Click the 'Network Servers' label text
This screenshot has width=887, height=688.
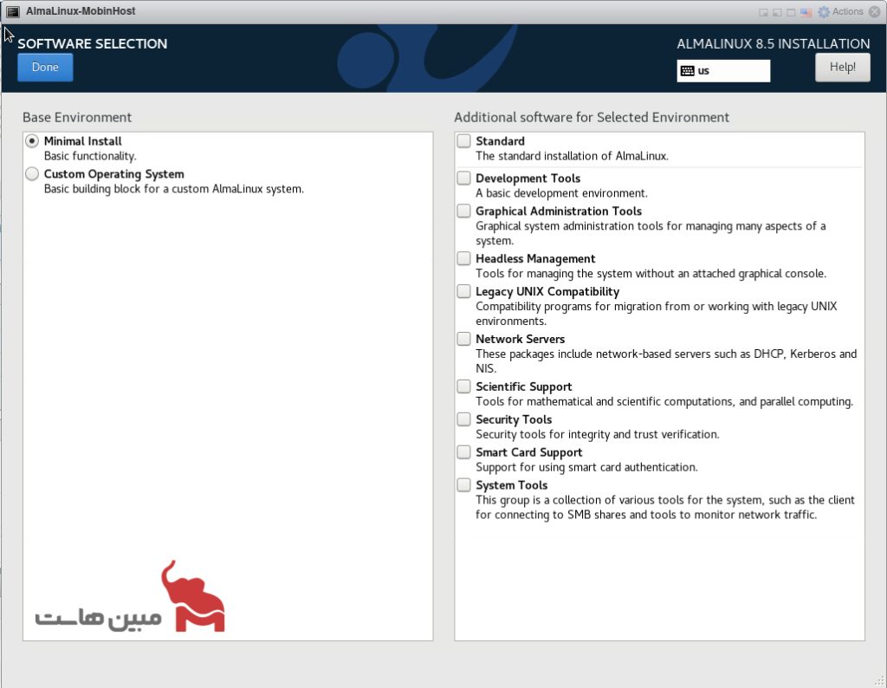click(520, 339)
